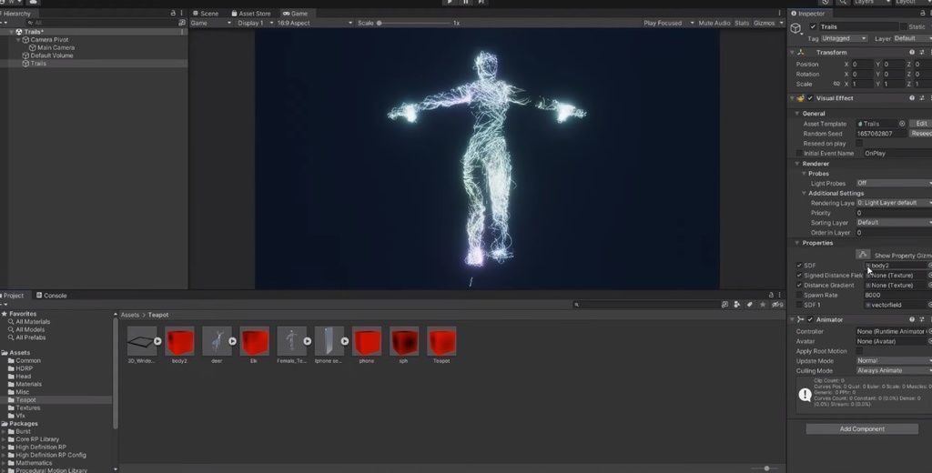Image resolution: width=932 pixels, height=473 pixels.
Task: Collapse the Camera Pivot hierarchy item
Action: coord(18,40)
